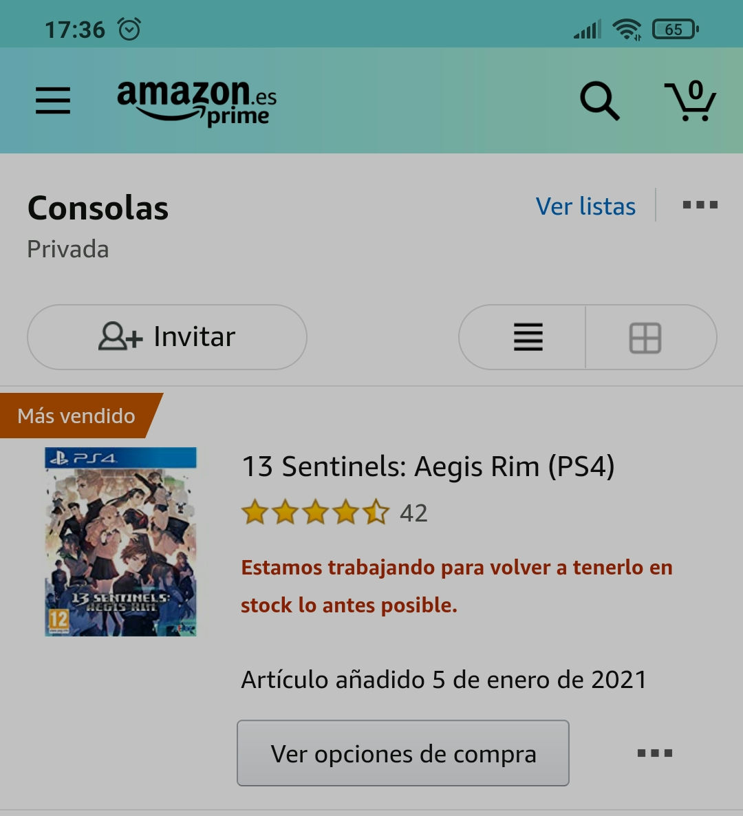This screenshot has height=816, width=743.
Task: View the star rating for 13 Sentinels
Action: click(x=315, y=512)
